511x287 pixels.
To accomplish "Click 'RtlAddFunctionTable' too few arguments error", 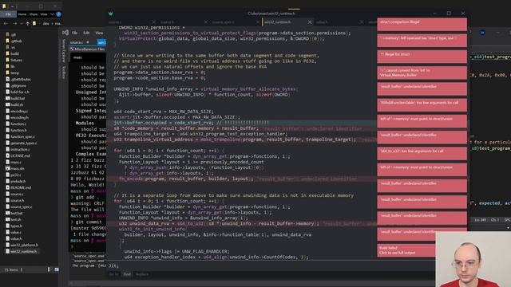I will tap(422, 105).
